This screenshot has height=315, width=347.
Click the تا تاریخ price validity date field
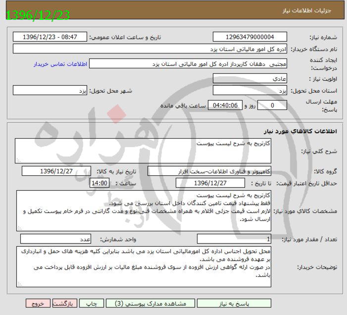coord(210,183)
